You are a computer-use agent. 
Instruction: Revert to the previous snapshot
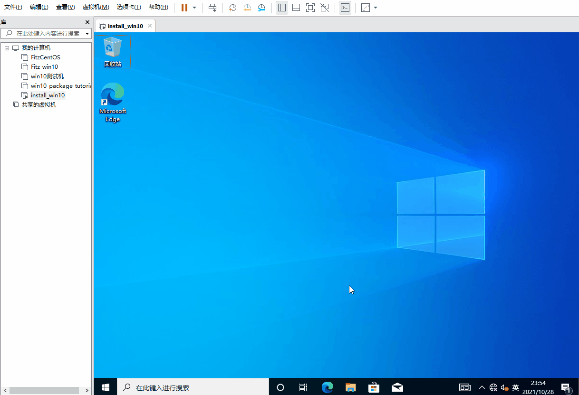pos(247,8)
